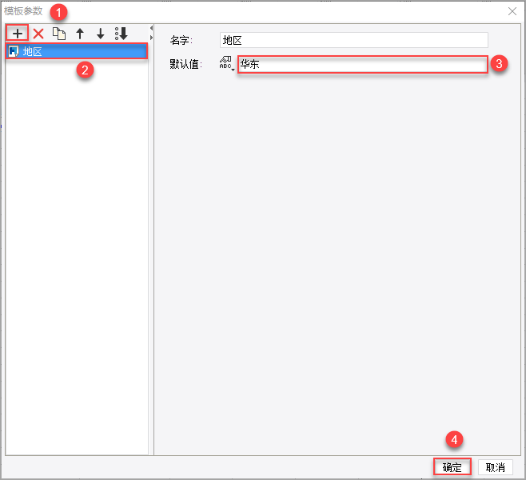Click the parameter icon beside 地区
This screenshot has width=526, height=480.
[14, 51]
